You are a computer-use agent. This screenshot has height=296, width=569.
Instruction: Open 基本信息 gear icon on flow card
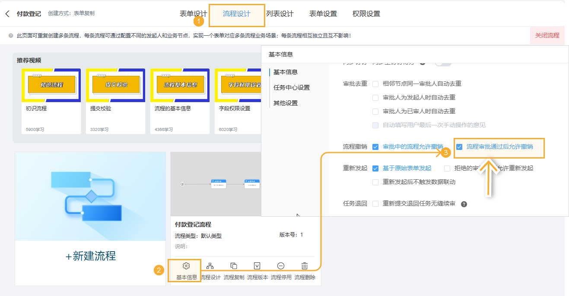click(187, 266)
